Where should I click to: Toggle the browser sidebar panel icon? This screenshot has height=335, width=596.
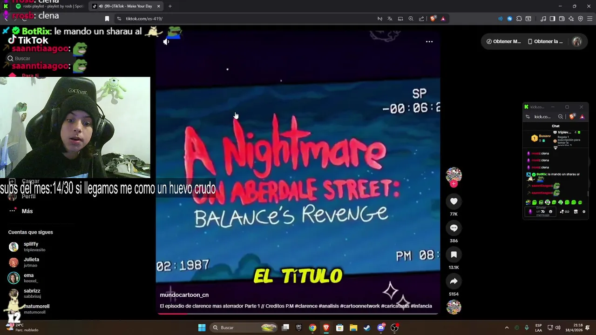pos(552,19)
